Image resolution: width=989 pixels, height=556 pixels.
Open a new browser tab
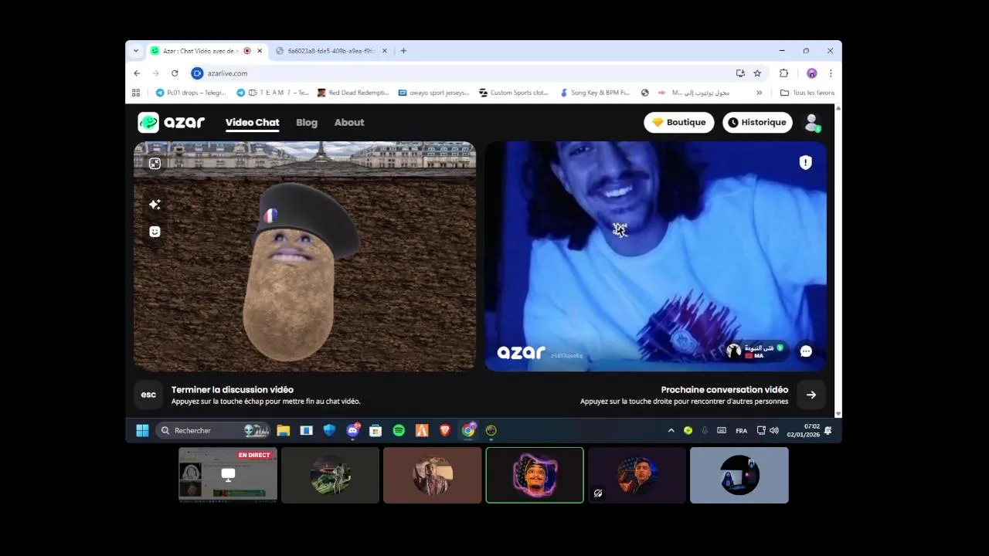[403, 51]
